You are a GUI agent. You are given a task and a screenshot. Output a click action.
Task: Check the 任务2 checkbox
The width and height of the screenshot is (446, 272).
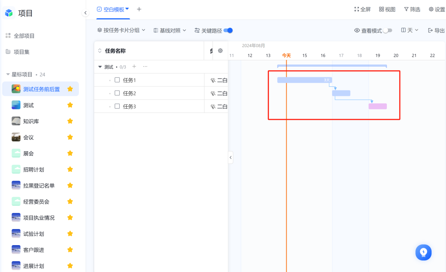(x=117, y=93)
